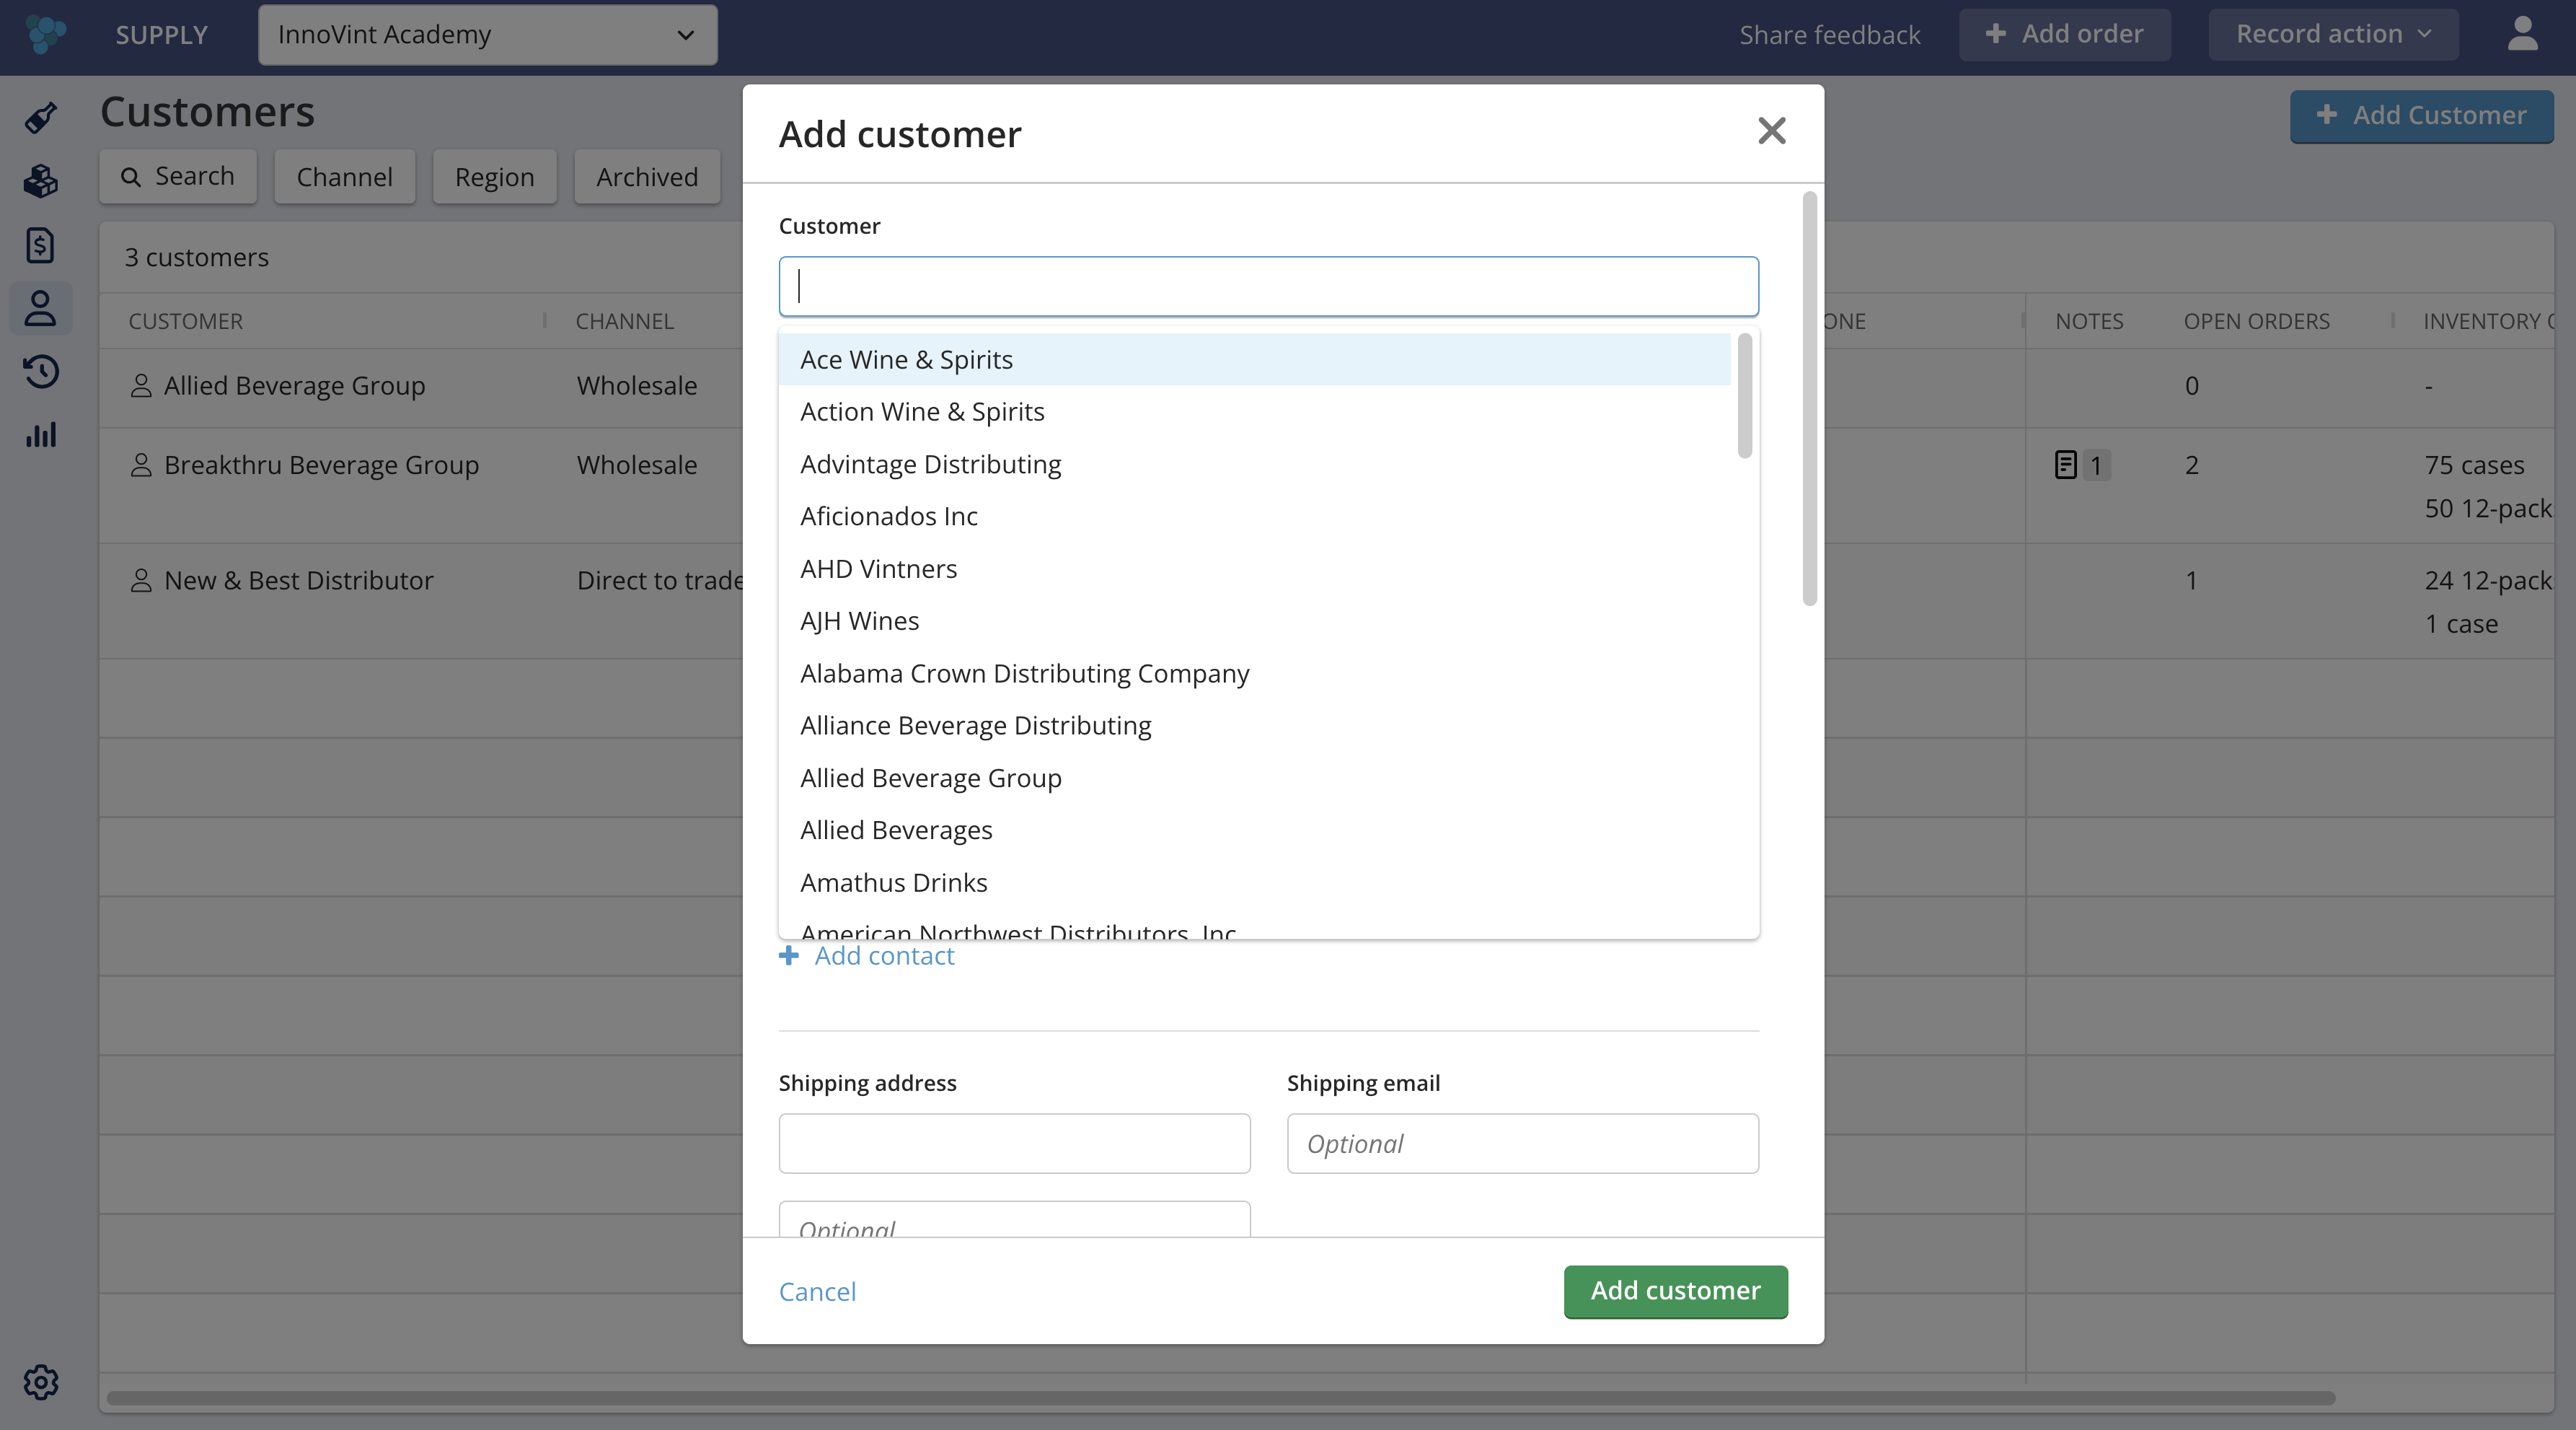Screen dimensions: 2576x1430
Task: Sort by the CHANNEL column header
Action: point(624,321)
